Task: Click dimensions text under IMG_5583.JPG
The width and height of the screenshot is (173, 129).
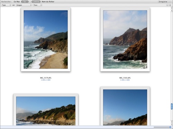Action: coord(125,80)
